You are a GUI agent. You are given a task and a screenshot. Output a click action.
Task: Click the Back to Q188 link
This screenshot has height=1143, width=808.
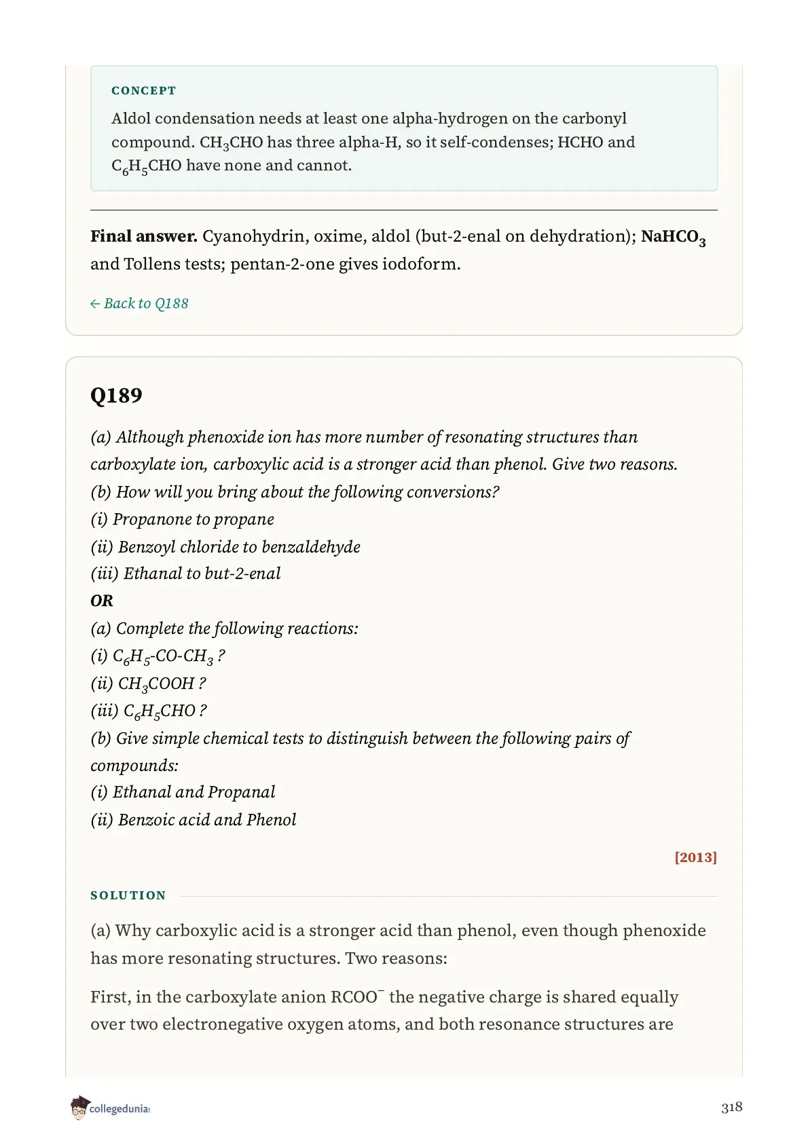[139, 303]
